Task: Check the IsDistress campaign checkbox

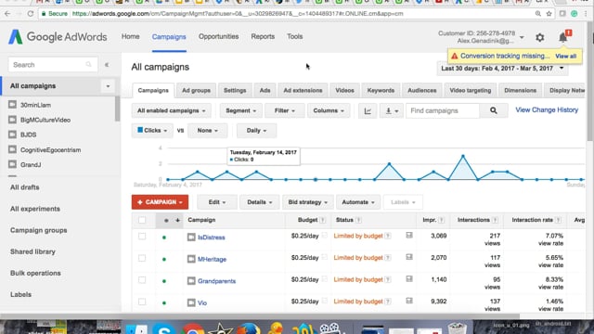Action: [142, 237]
